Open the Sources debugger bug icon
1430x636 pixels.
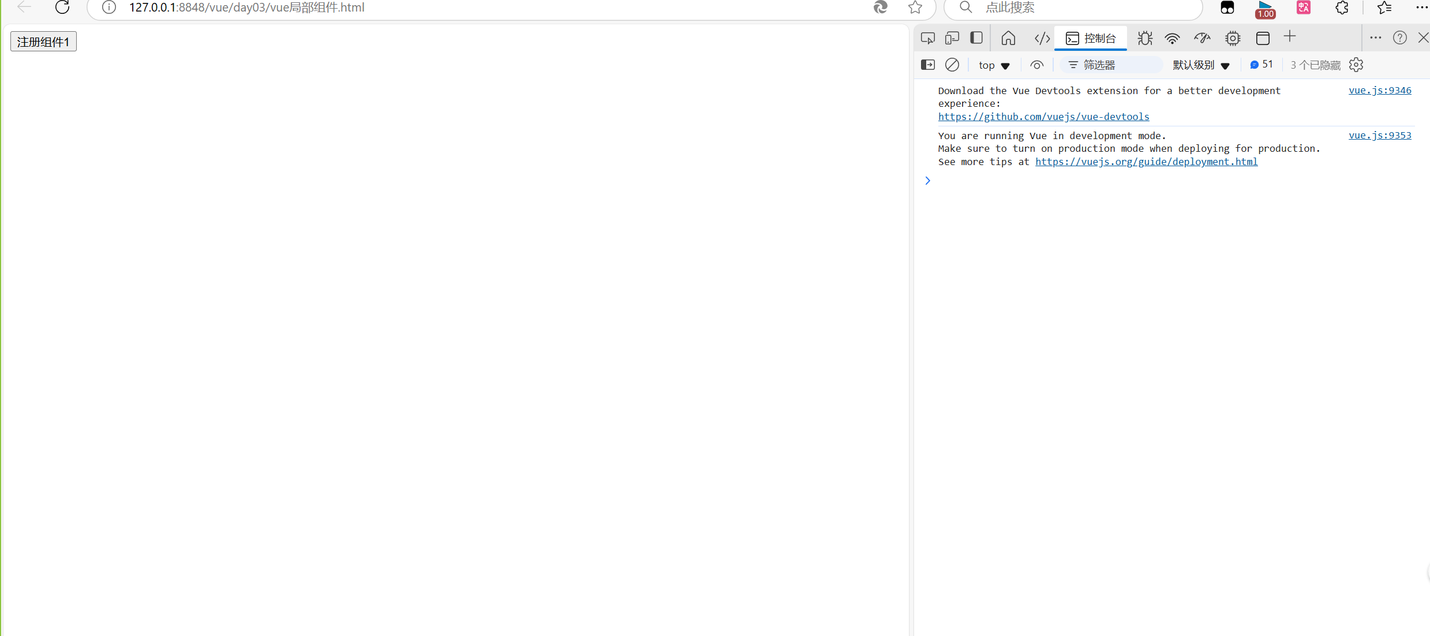(1145, 38)
